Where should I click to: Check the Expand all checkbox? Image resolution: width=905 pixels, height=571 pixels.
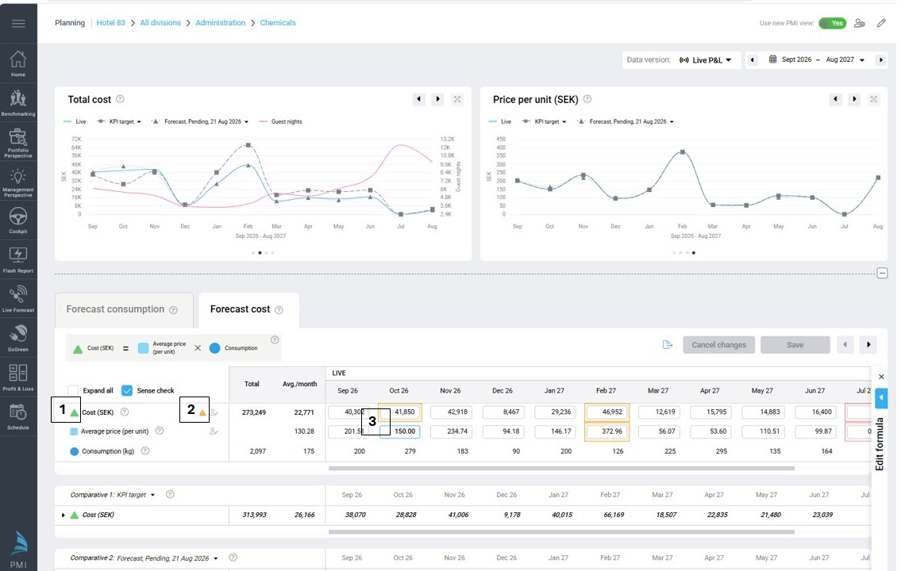pyautogui.click(x=73, y=390)
